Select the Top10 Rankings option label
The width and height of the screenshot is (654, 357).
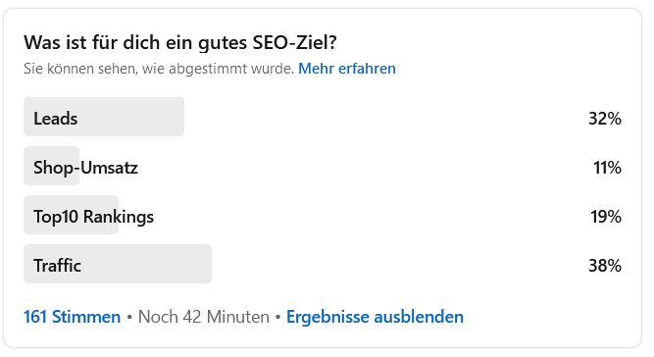click(x=93, y=217)
